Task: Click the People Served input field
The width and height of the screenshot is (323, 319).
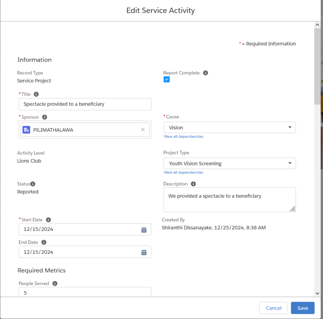Action: (85, 292)
